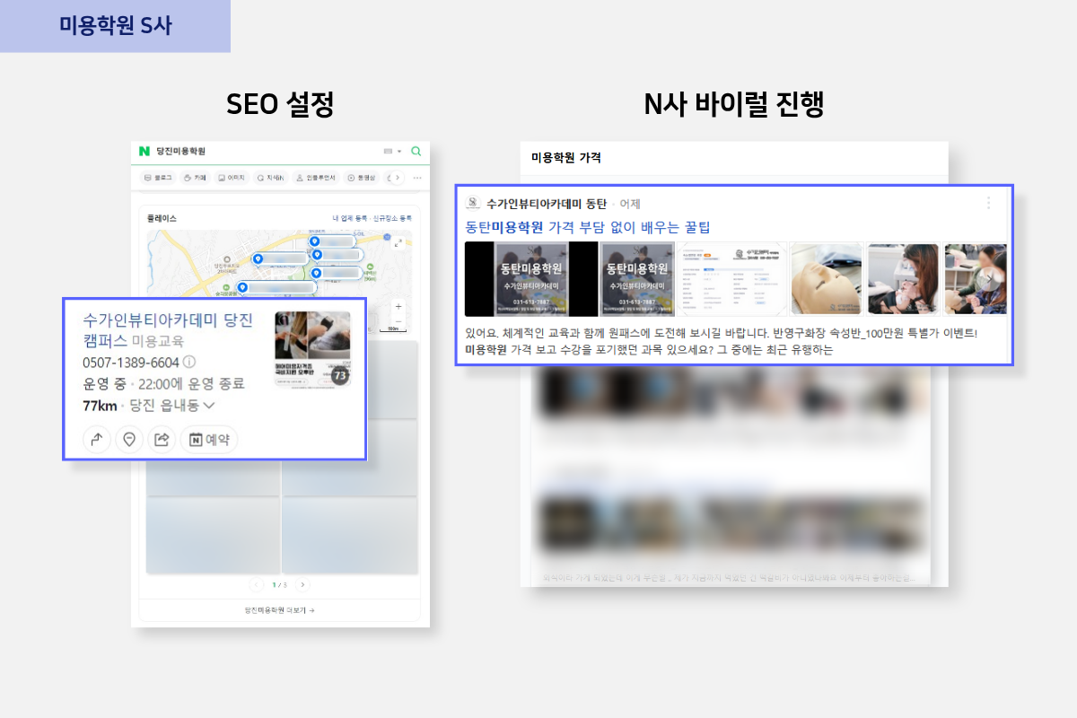This screenshot has height=718, width=1077.
Task: Expand the 당진 읍내동 address chevron
Action: point(209,406)
